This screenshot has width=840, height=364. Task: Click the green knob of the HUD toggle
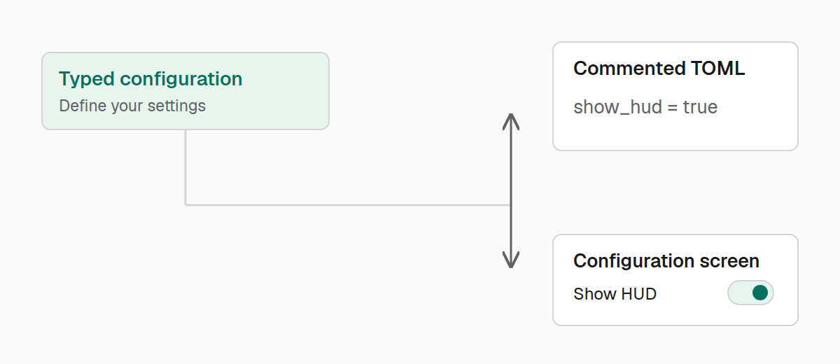point(760,293)
